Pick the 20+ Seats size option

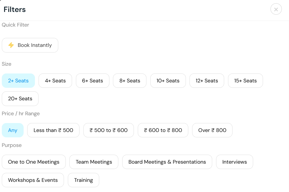tap(20, 99)
